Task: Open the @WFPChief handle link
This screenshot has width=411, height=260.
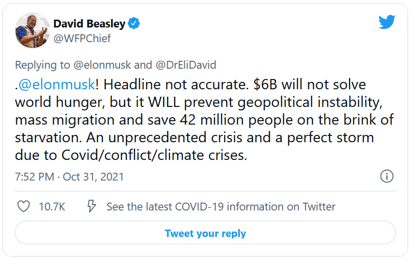Action: coord(82,38)
